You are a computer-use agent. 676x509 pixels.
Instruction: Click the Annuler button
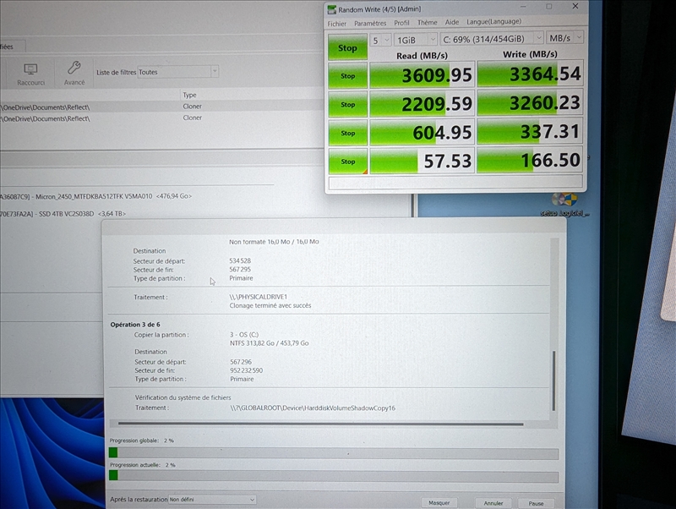coord(493,503)
